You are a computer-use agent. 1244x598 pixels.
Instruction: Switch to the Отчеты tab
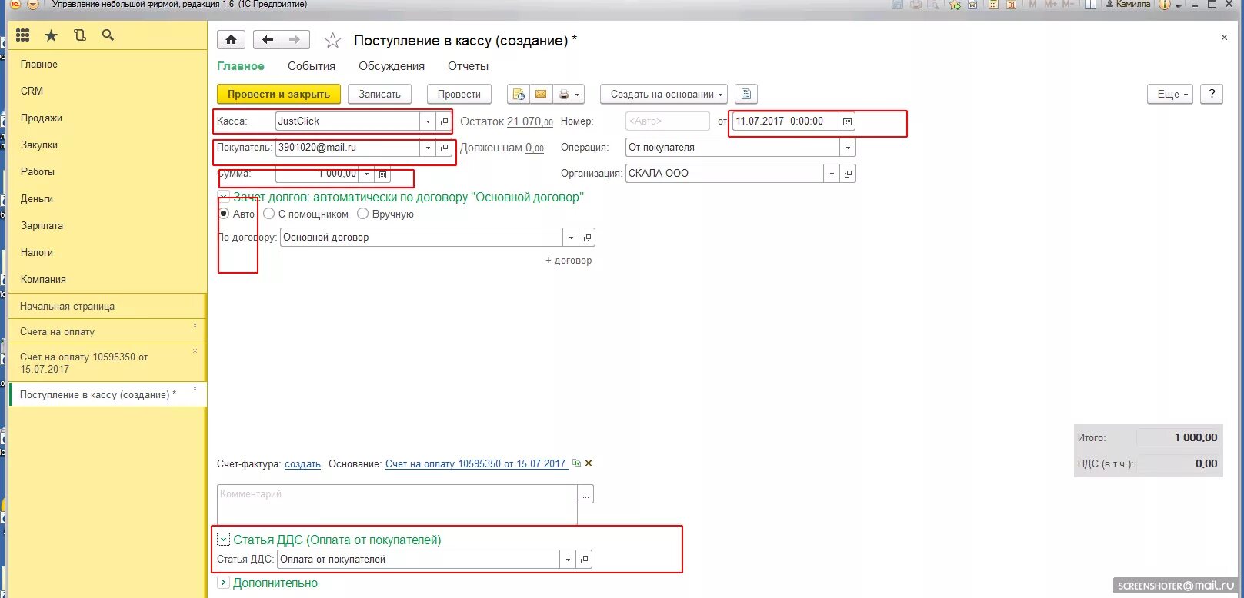pyautogui.click(x=469, y=66)
